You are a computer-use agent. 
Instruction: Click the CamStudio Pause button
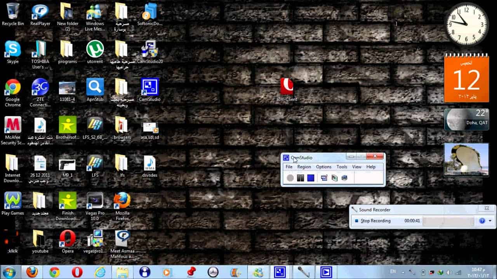pyautogui.click(x=301, y=178)
